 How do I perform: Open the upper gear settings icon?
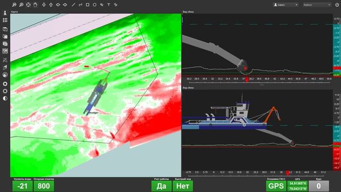[5, 84]
